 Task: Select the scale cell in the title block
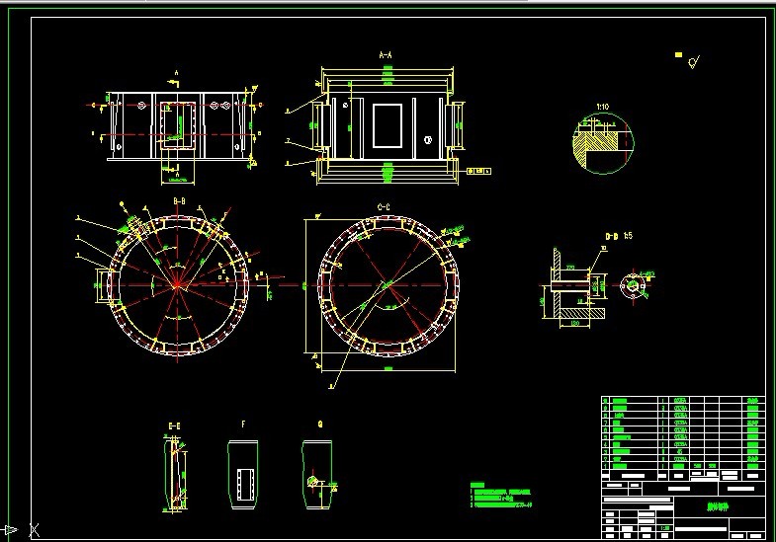click(665, 528)
